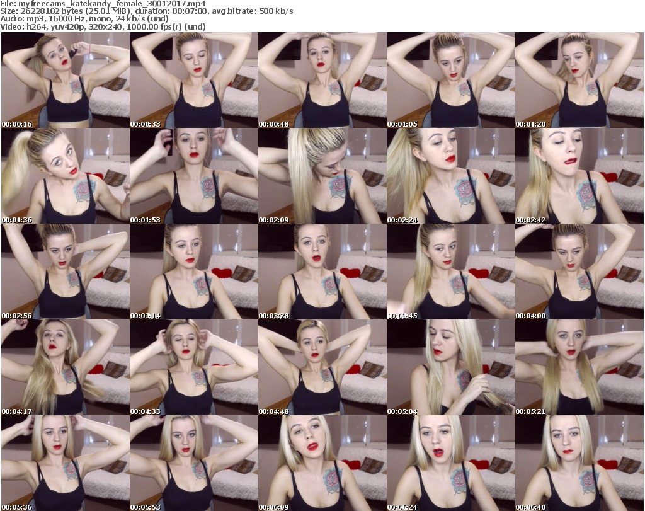Choose the 00:05:53 video frame
Screen dimensions: 645x511
(194, 463)
